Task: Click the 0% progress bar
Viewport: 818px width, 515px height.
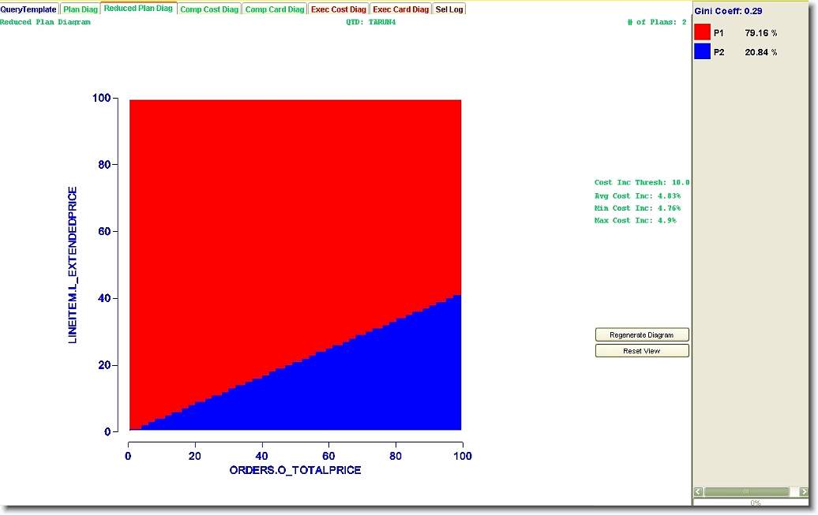Action: point(755,502)
